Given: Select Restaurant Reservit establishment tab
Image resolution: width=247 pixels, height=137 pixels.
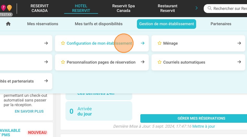Looking at the screenshot, I should pyautogui.click(x=167, y=8).
